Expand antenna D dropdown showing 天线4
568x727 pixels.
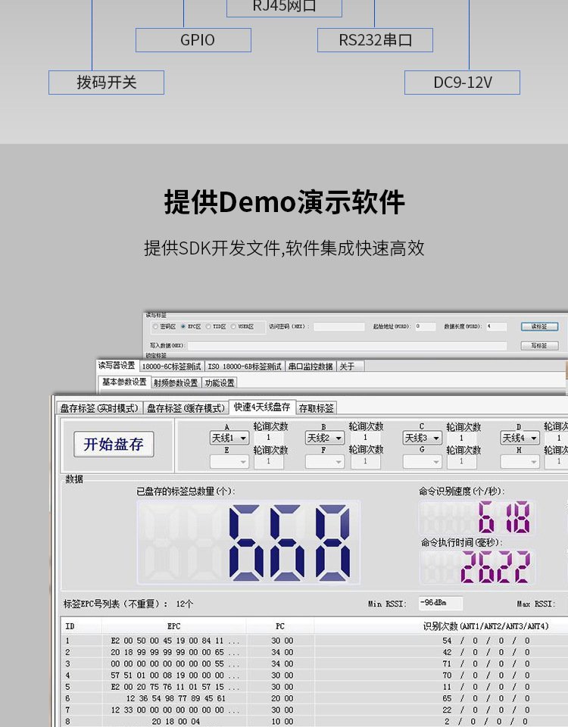coord(520,438)
